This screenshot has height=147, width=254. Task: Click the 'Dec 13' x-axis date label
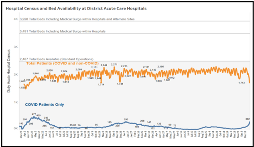(245, 135)
